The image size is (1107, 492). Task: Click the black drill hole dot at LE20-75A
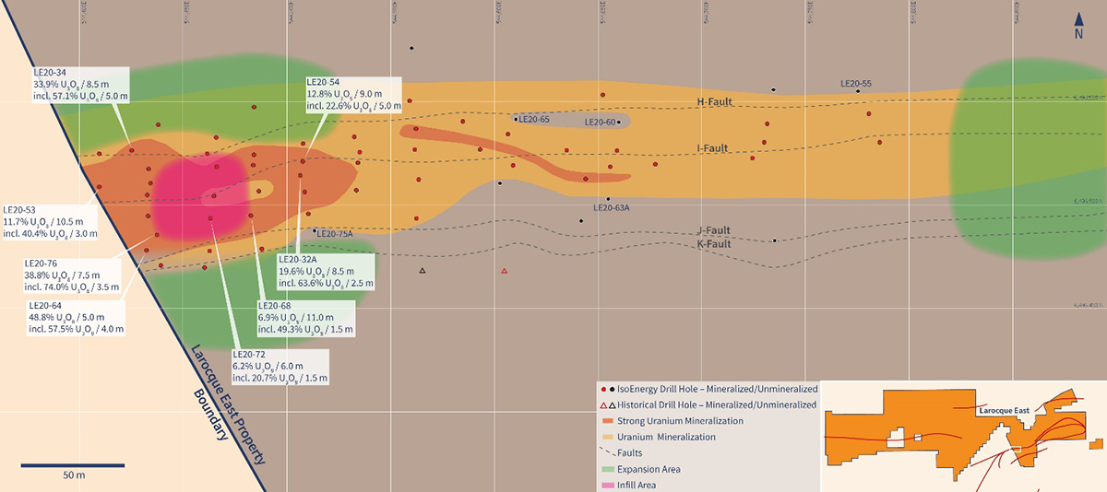coord(315,231)
